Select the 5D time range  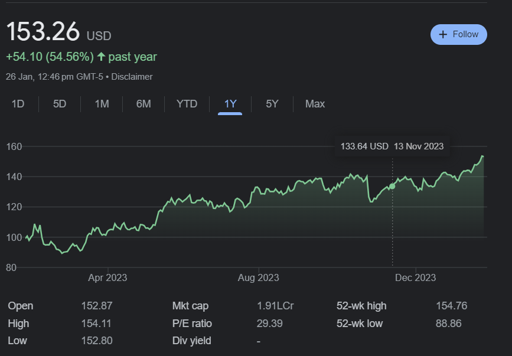click(60, 104)
